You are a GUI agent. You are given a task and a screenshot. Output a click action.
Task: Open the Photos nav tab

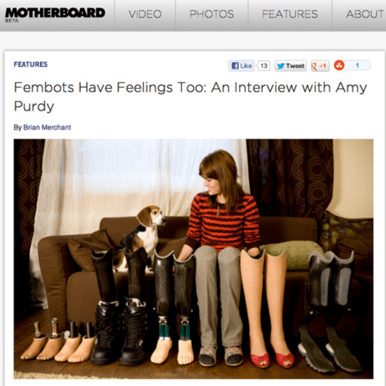click(x=212, y=14)
